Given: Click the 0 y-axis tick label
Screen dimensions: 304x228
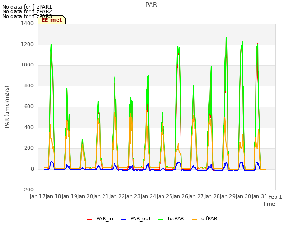Looking at the screenshot, I should tap(32, 169).
